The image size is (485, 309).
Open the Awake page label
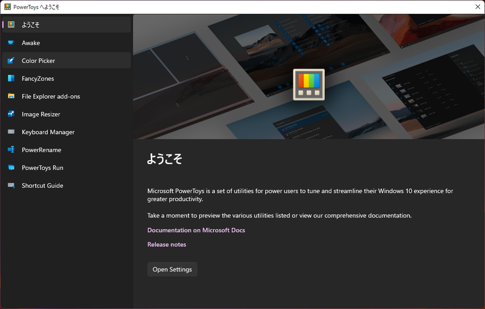[31, 43]
